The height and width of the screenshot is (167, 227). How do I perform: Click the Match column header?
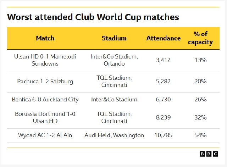45,38
